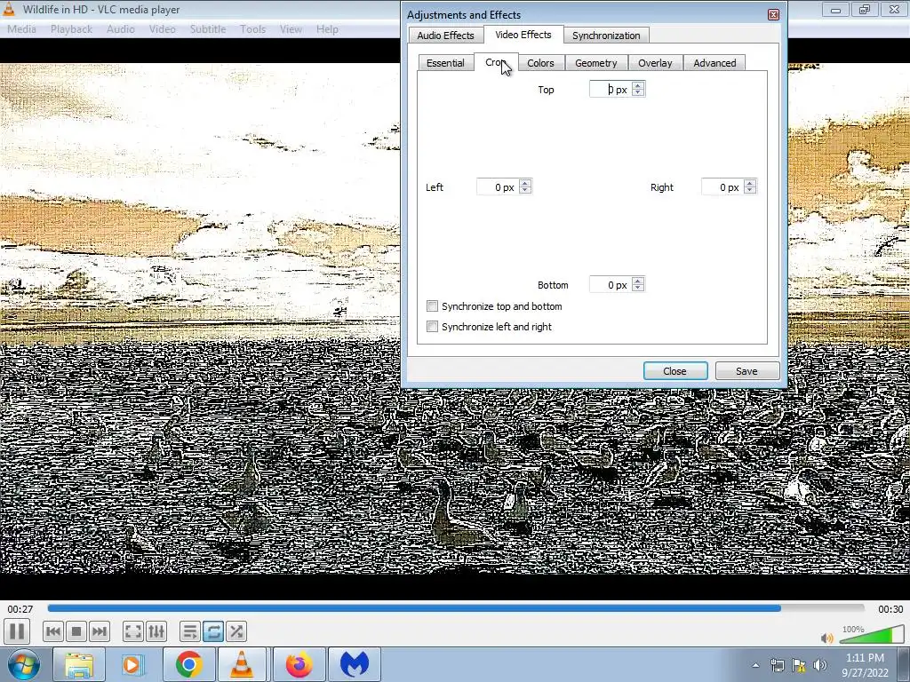Open the network tray icon
The width and height of the screenshot is (910, 682).
click(777, 665)
